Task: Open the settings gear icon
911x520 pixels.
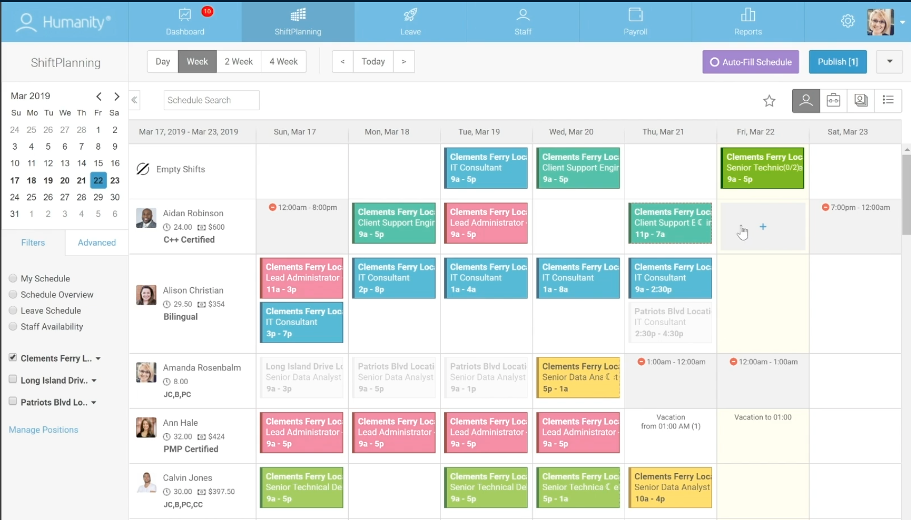Action: point(848,21)
